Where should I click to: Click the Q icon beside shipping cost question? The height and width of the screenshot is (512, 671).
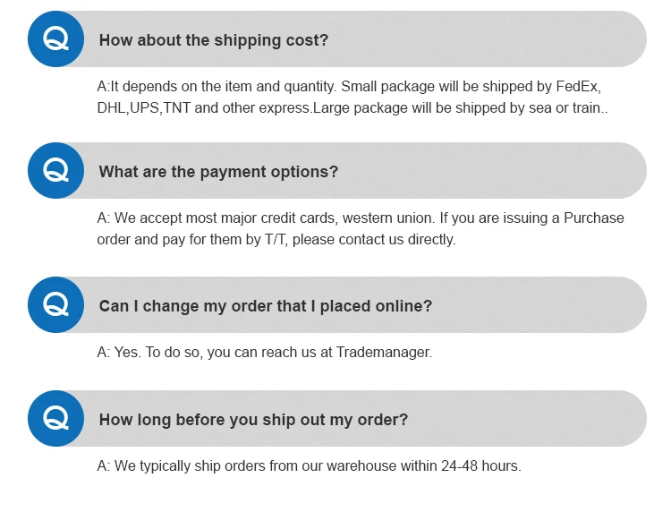[56, 39]
